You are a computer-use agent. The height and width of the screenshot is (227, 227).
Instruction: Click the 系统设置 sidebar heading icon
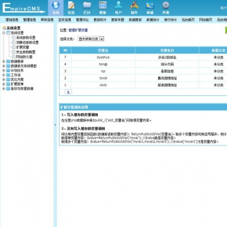tap(4, 28)
